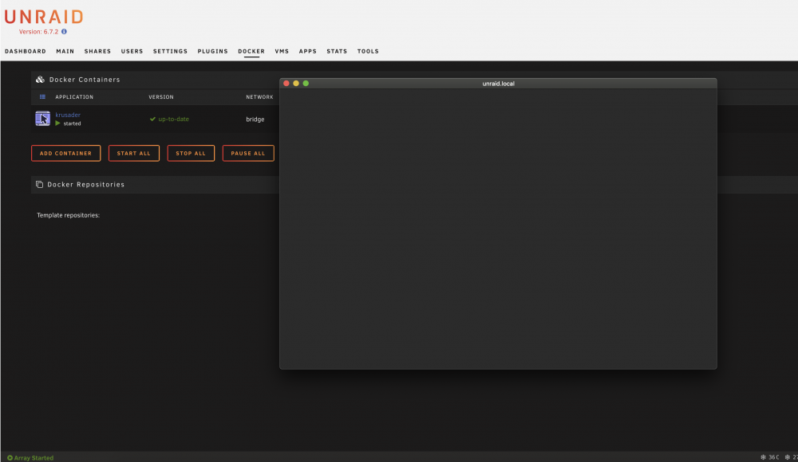Switch to the Users tab
798x462 pixels.
132,51
